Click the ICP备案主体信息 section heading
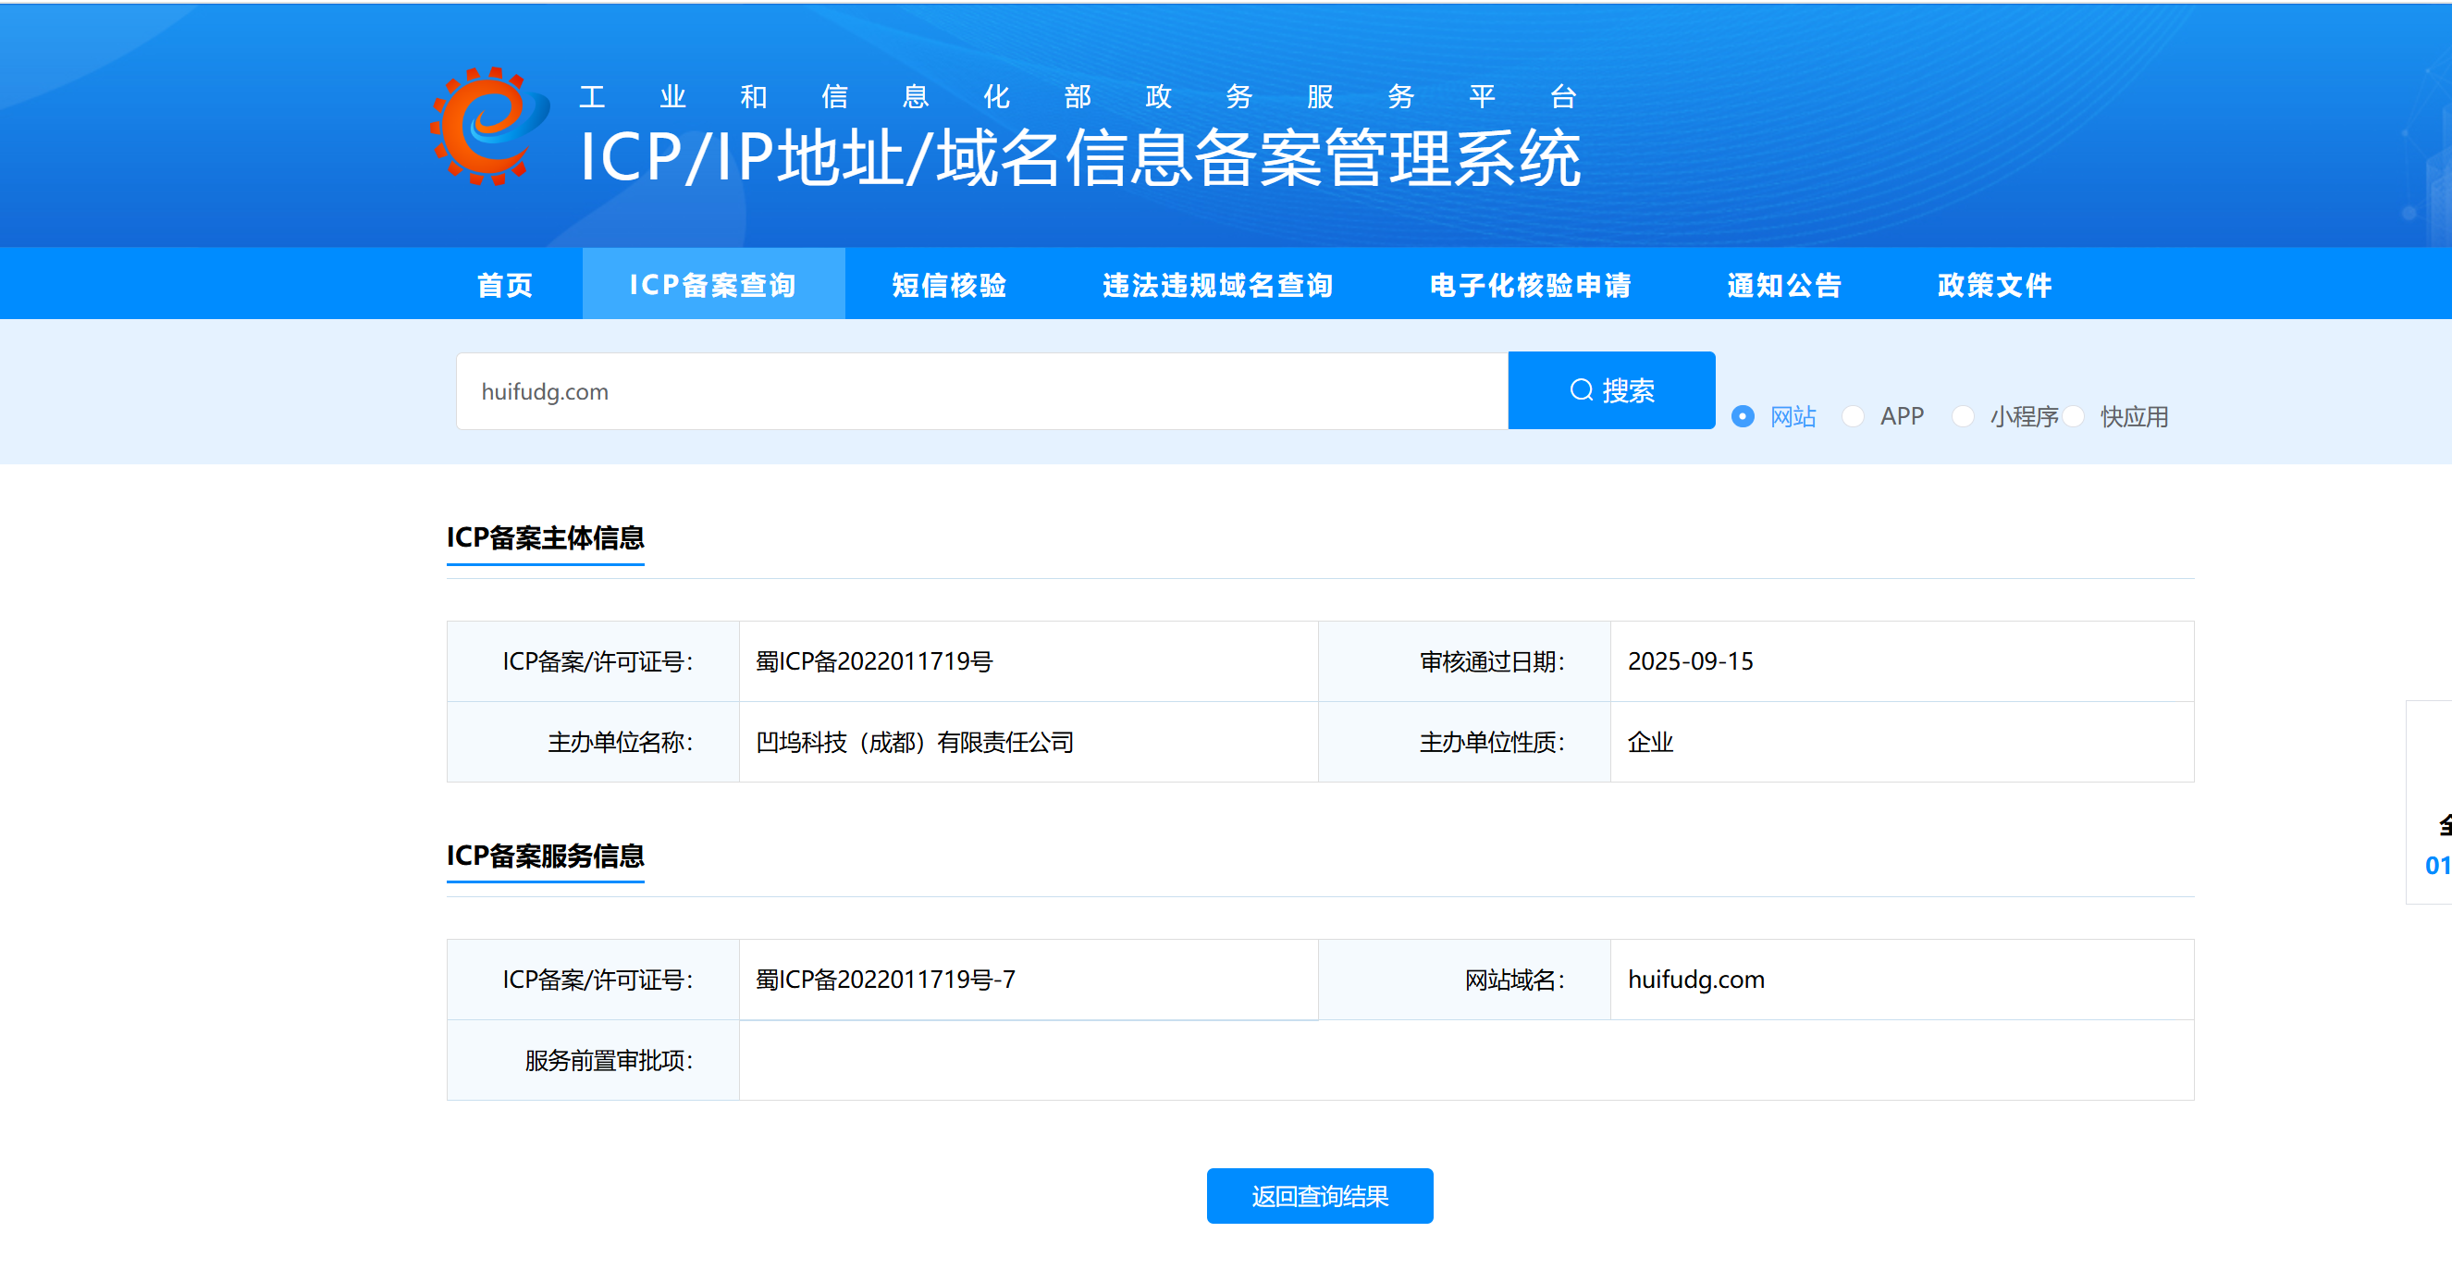2452x1282 pixels. [x=546, y=537]
